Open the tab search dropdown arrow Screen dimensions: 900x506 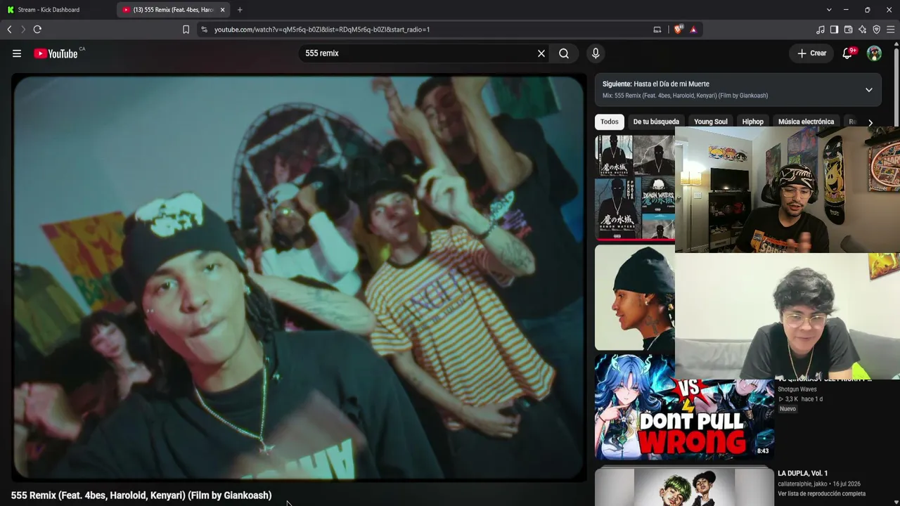[x=829, y=10]
